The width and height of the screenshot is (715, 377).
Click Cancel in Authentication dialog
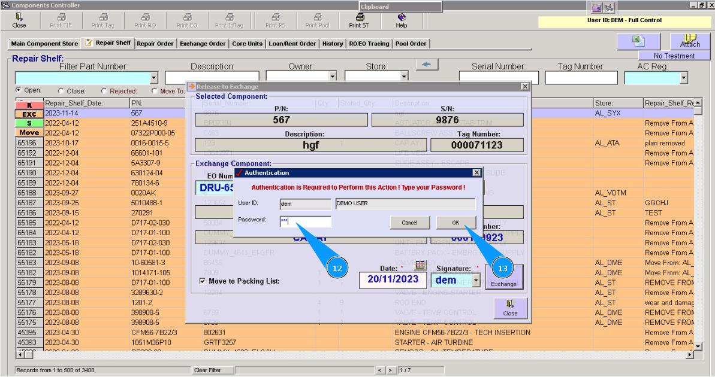tap(409, 223)
